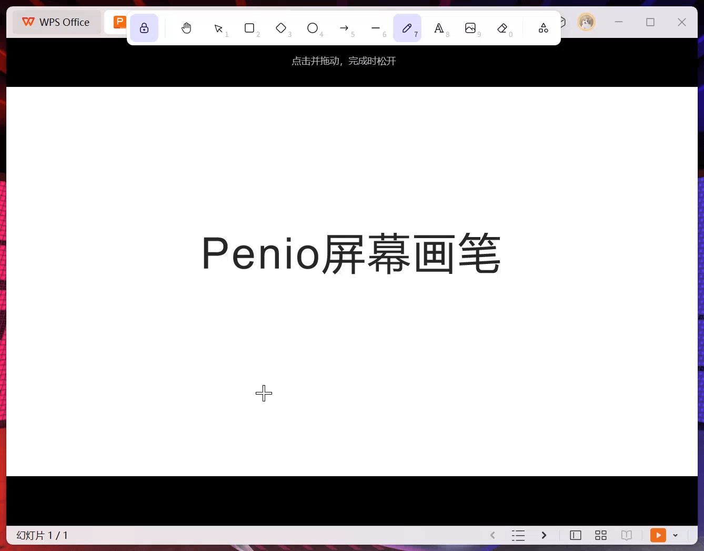
Task: Select the Ellipse shape tool
Action: pyautogui.click(x=313, y=28)
